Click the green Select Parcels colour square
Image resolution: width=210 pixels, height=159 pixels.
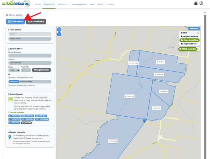click(x=11, y=99)
